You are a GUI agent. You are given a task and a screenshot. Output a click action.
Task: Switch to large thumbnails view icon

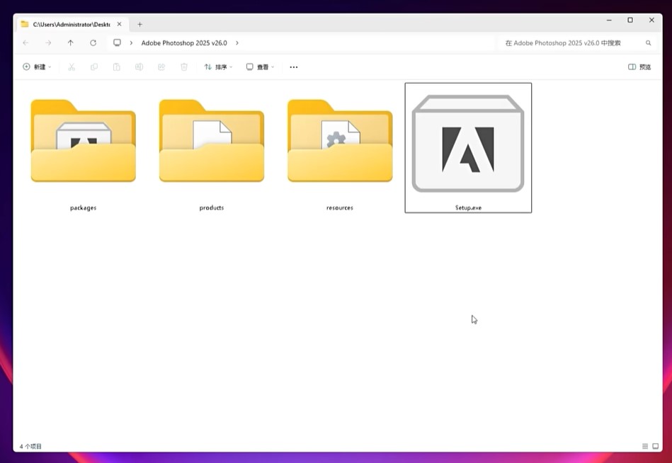(655, 446)
